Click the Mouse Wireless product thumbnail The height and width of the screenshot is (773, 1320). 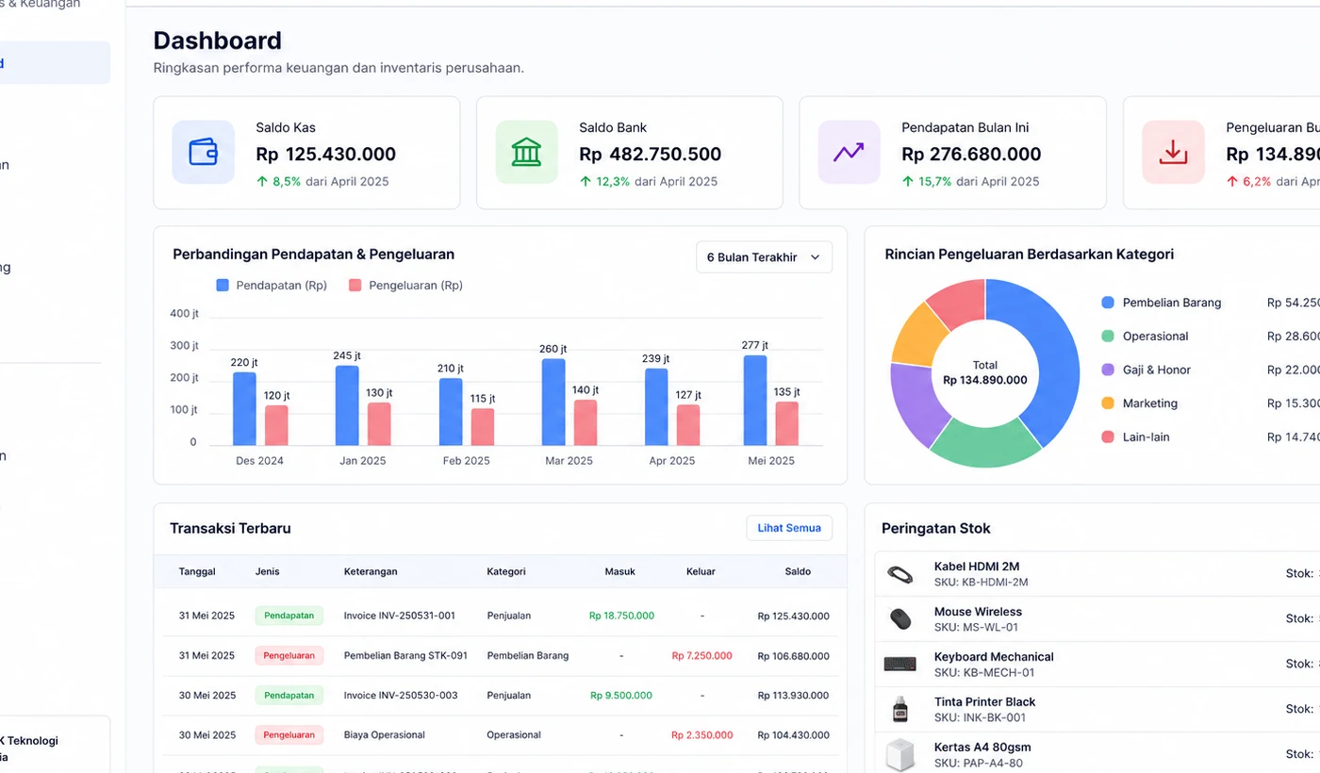tap(900, 618)
